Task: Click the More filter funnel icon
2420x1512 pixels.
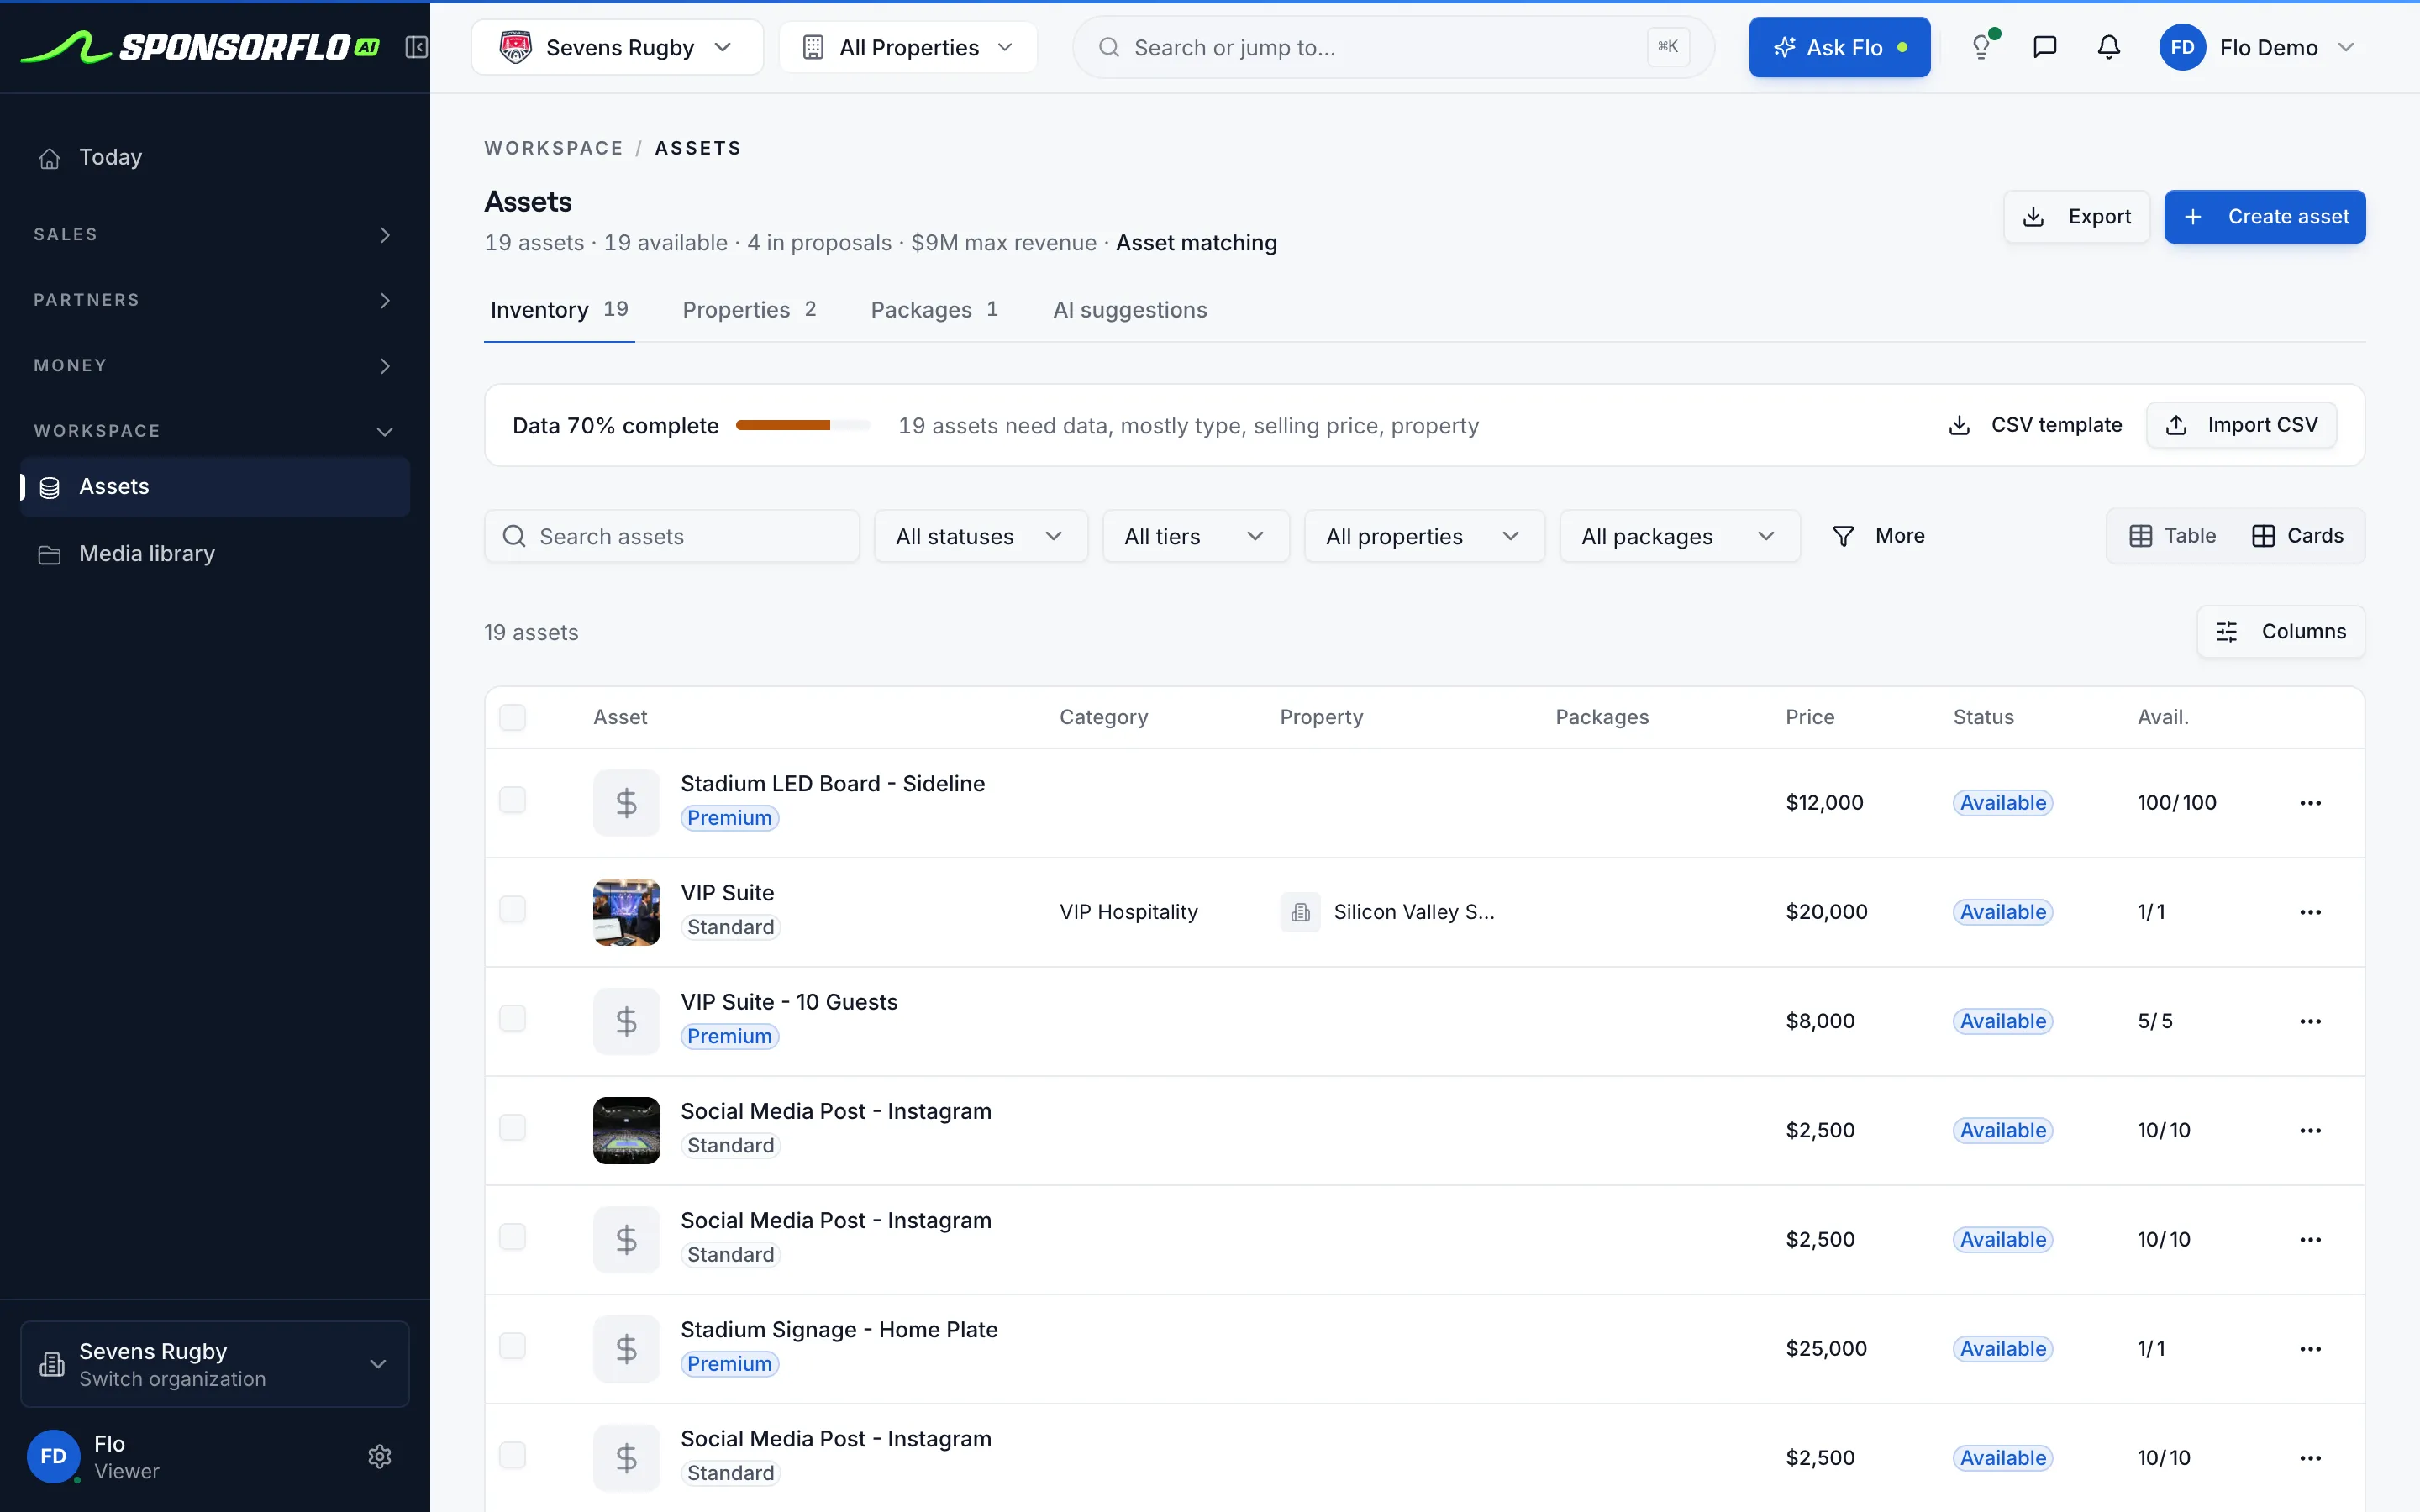Action: (1843, 536)
